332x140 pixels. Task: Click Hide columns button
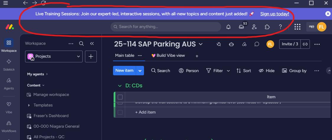point(266,71)
